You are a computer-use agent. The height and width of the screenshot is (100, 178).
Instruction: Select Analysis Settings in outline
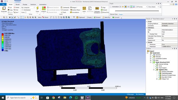163,64
